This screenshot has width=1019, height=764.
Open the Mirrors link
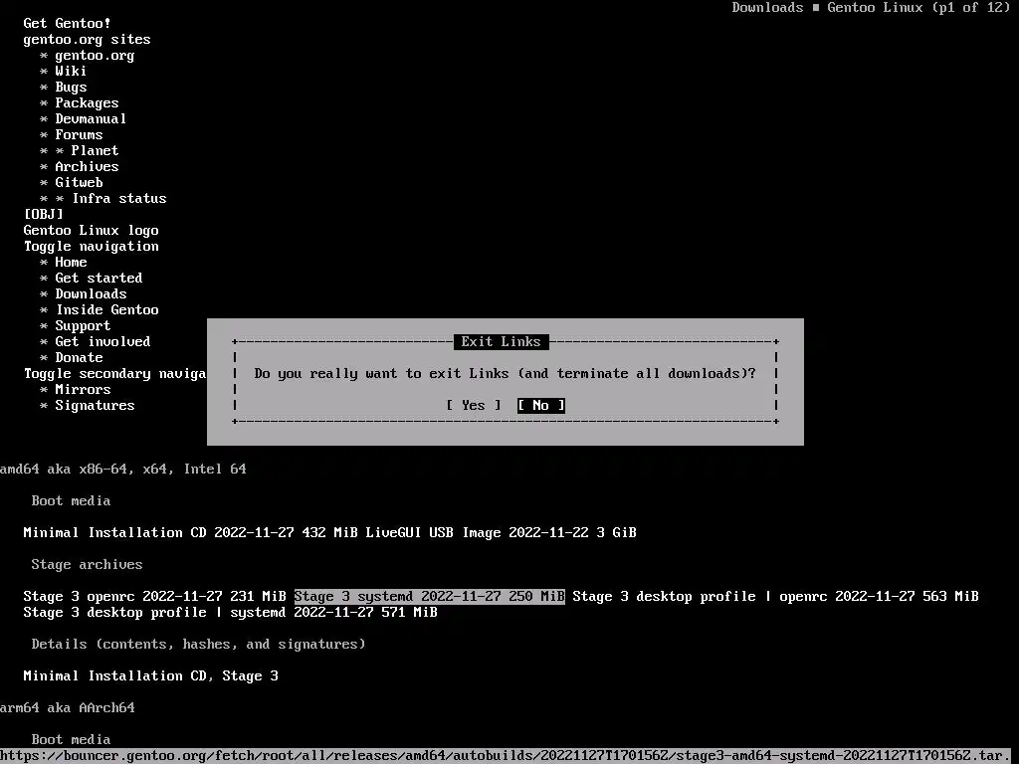tap(83, 389)
